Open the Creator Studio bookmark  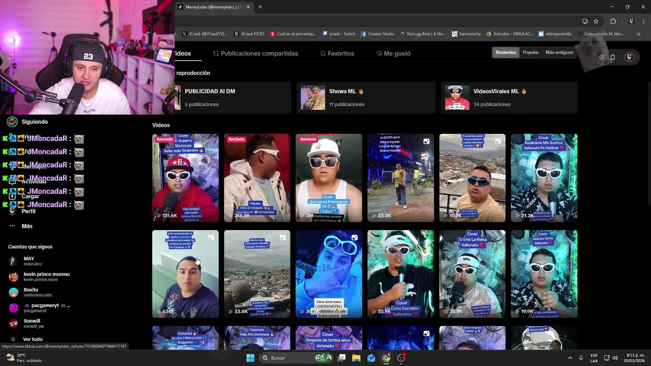point(377,34)
